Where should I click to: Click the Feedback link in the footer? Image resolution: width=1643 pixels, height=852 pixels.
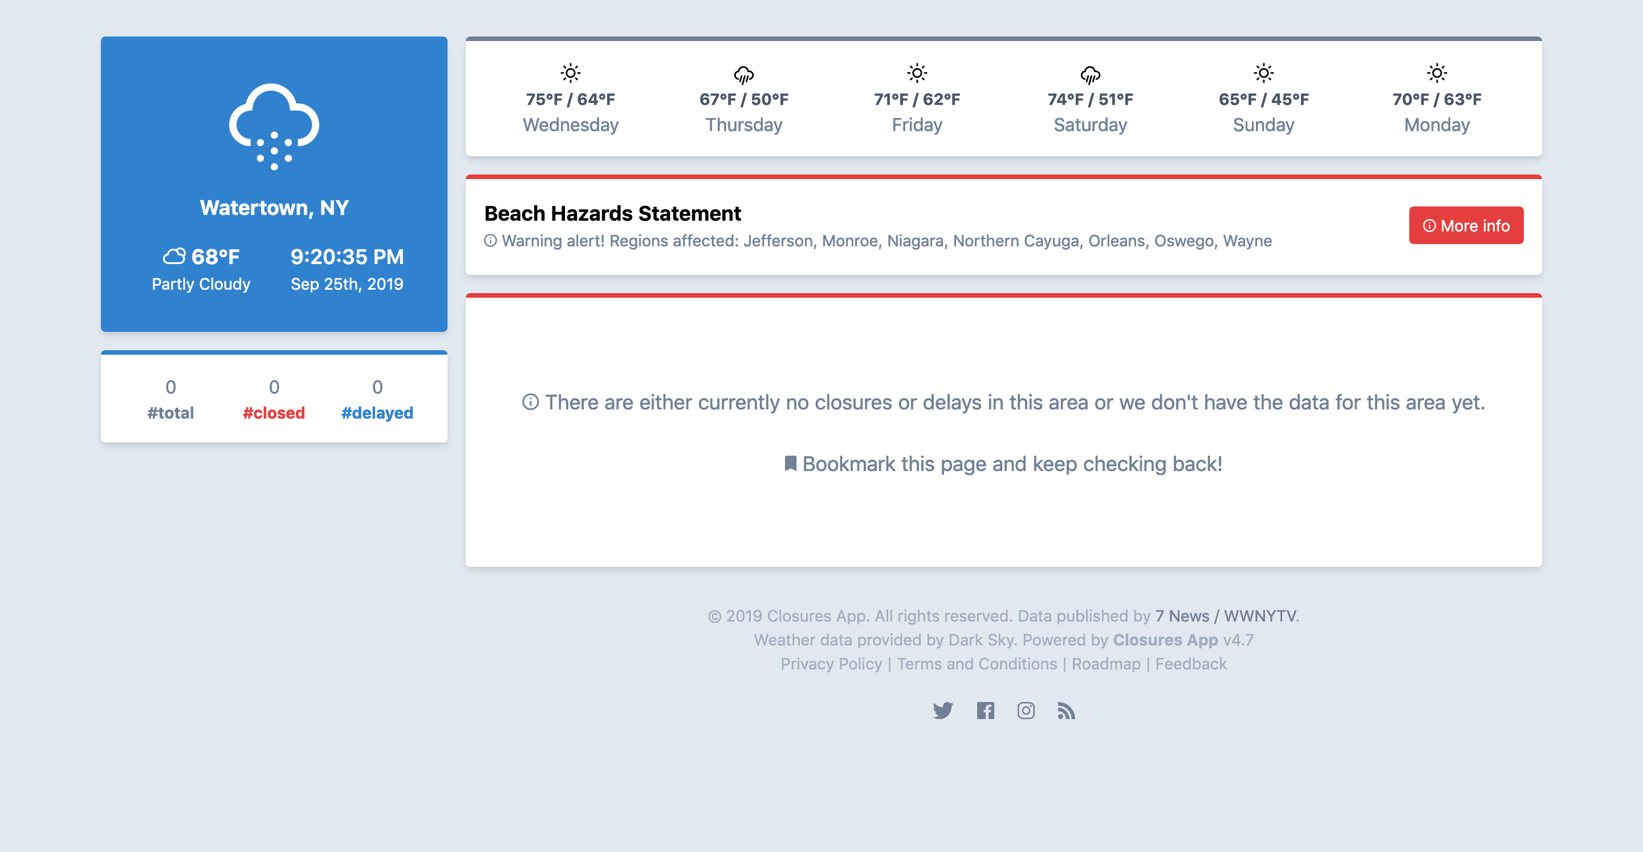(1191, 664)
